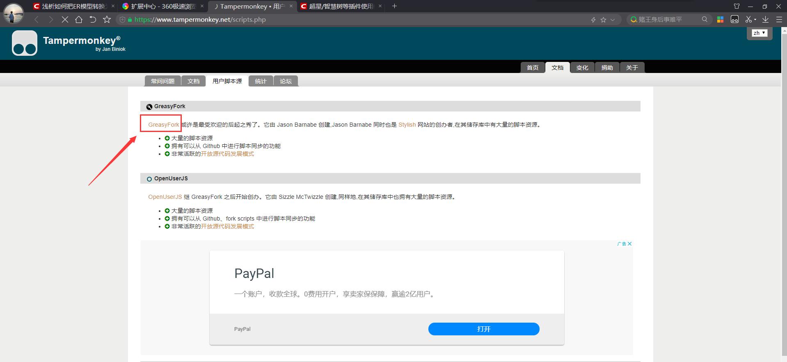Image resolution: width=787 pixels, height=362 pixels.
Task: Open the 关于 navigation tab
Action: point(632,68)
